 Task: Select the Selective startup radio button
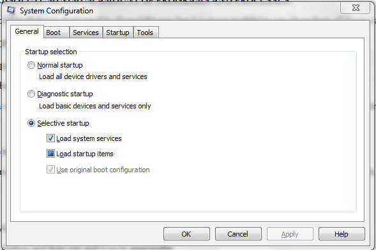[x=31, y=123]
